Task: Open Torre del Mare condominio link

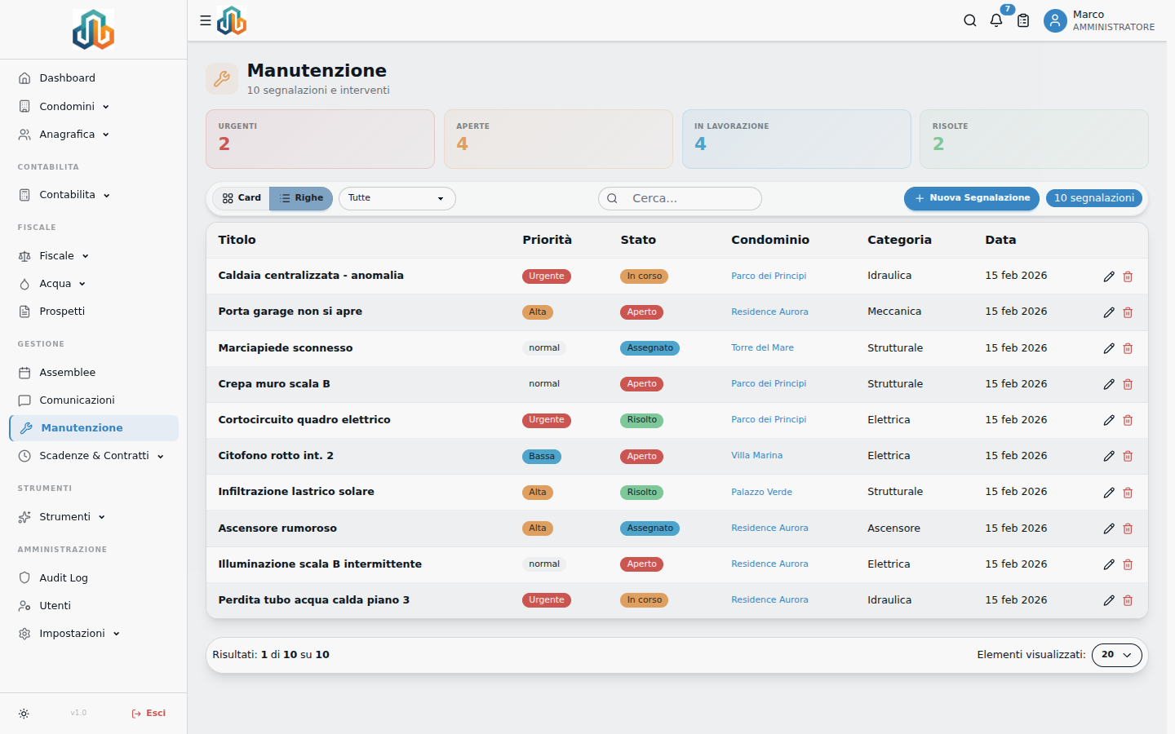Action: pyautogui.click(x=762, y=347)
